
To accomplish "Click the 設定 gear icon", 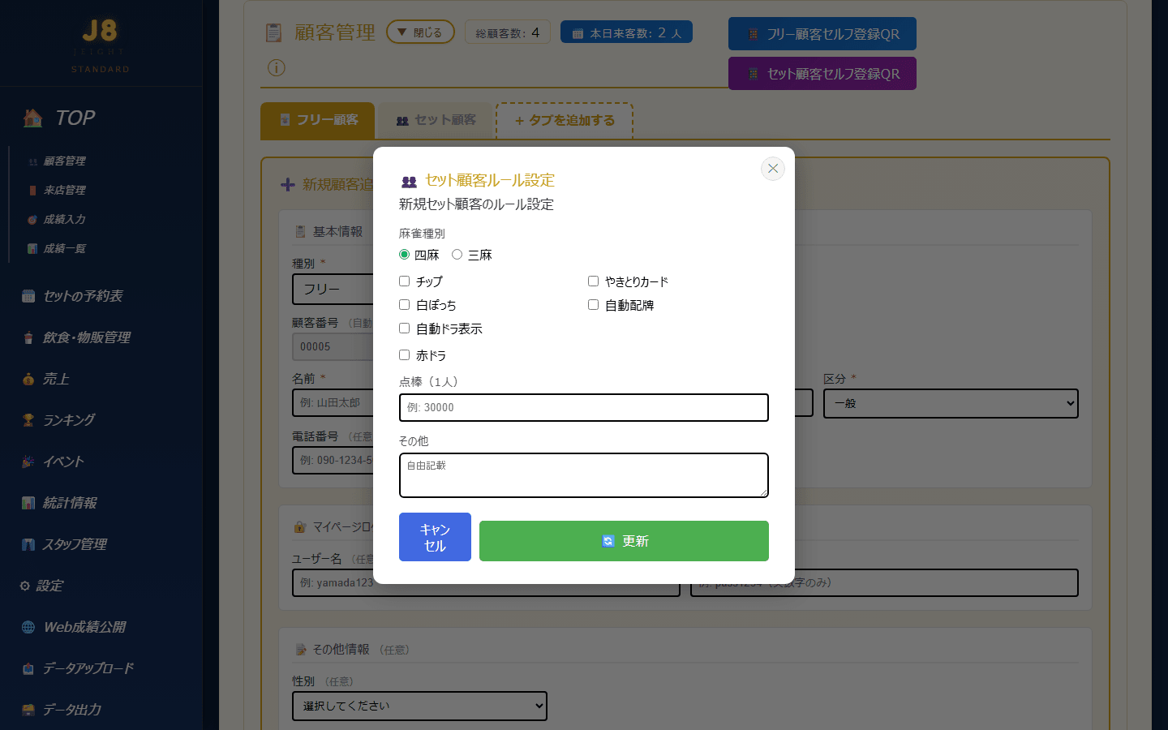I will tap(25, 586).
